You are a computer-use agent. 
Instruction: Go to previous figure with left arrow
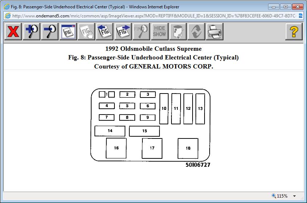click(x=105, y=32)
